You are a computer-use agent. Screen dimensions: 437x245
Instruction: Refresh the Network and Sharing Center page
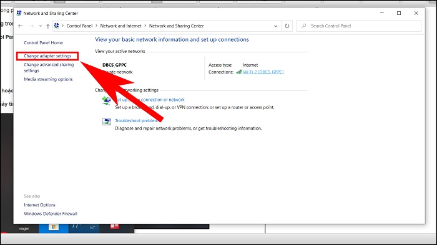pos(287,26)
